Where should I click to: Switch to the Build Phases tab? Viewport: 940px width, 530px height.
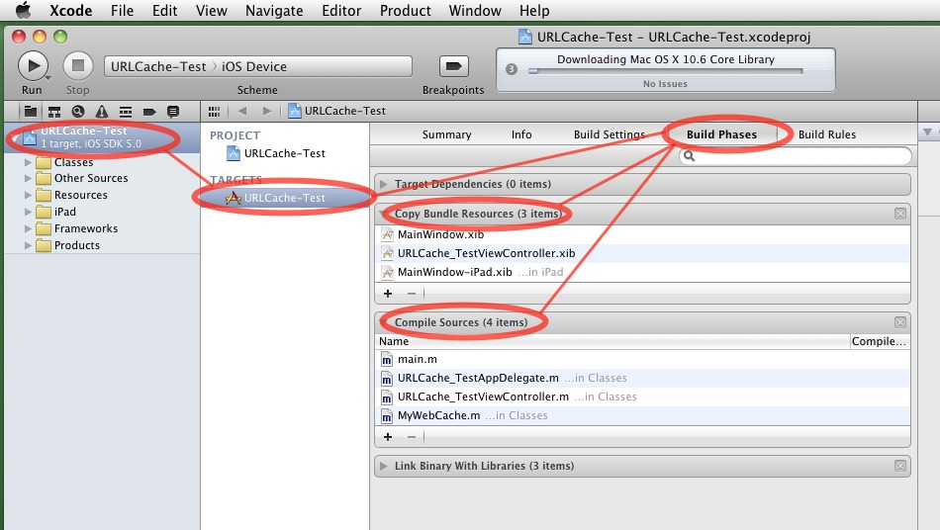721,134
